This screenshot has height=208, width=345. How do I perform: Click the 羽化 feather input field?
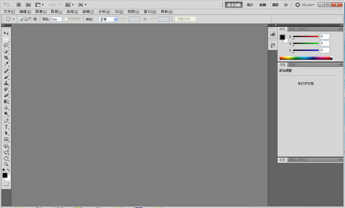(56, 19)
